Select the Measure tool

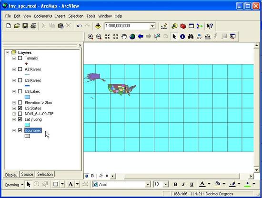pyautogui.click(x=208, y=36)
